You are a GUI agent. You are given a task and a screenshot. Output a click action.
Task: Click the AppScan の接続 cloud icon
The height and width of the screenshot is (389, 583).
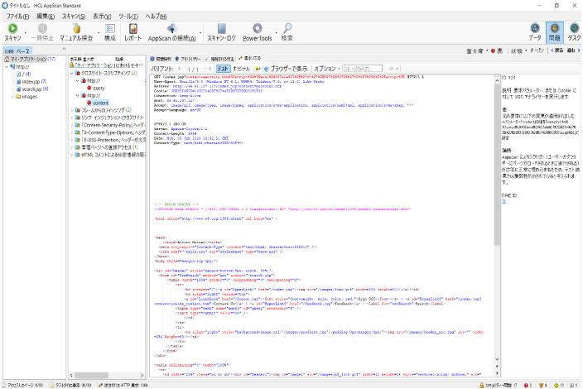pyautogui.click(x=171, y=29)
